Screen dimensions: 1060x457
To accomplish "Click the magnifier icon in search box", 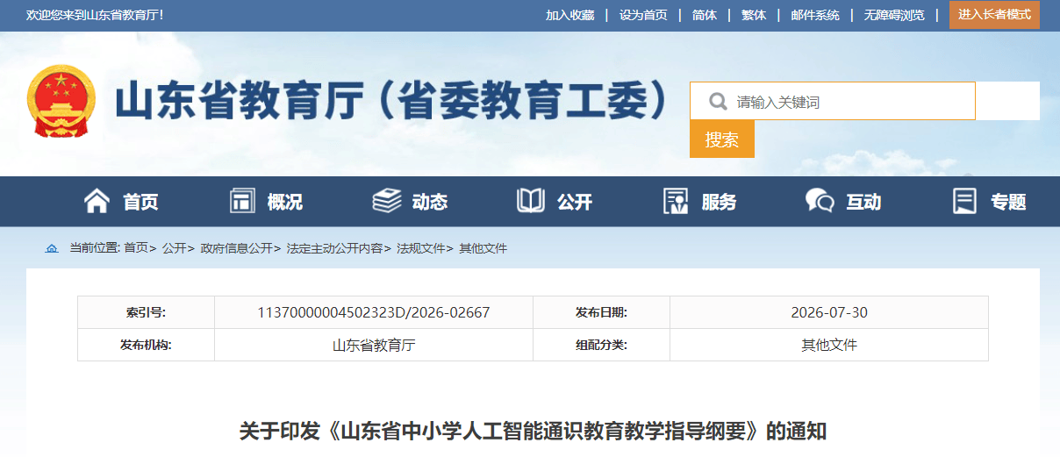I will 718,102.
